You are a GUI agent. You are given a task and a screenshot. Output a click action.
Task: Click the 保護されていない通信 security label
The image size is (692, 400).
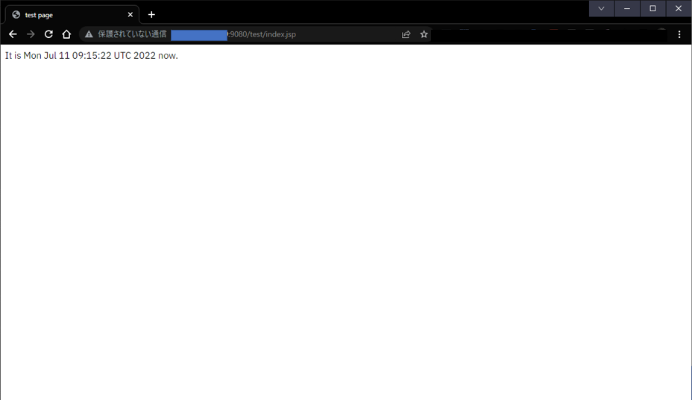132,34
